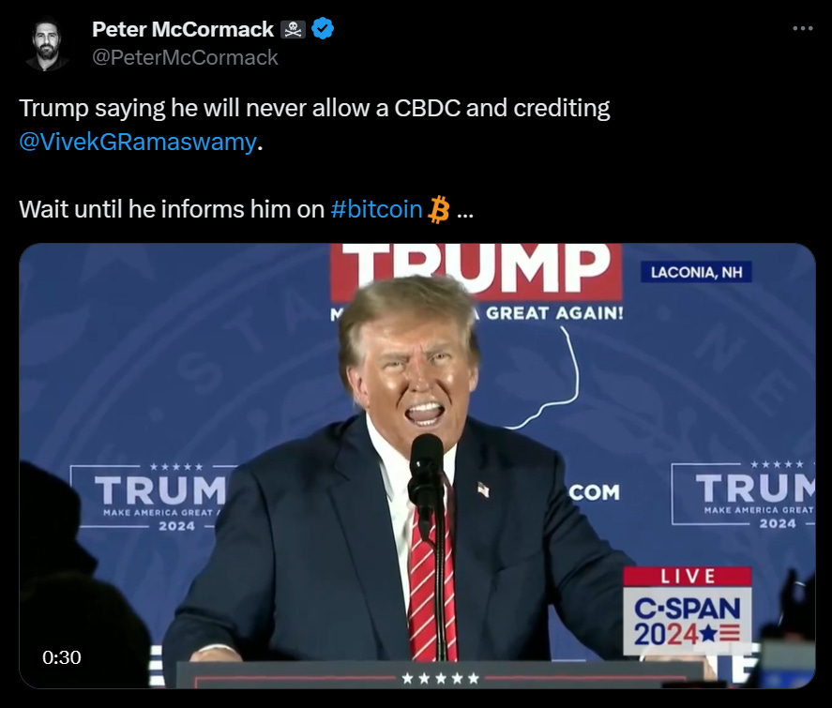
Task: Click the orange bitcoin symbol icon
Action: coord(439,209)
